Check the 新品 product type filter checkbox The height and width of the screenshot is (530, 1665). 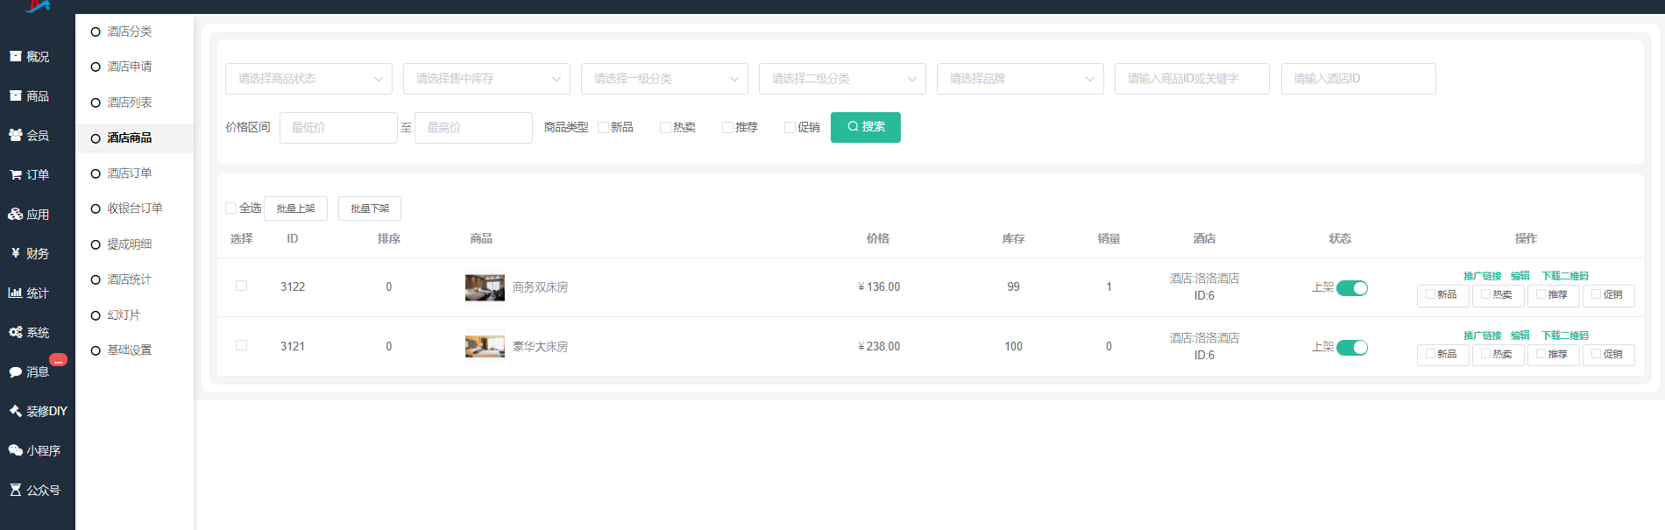point(603,127)
